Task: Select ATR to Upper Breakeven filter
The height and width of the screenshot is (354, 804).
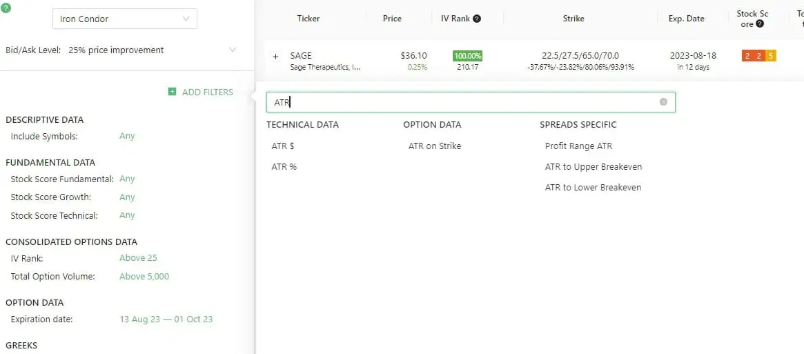Action: pyautogui.click(x=594, y=167)
